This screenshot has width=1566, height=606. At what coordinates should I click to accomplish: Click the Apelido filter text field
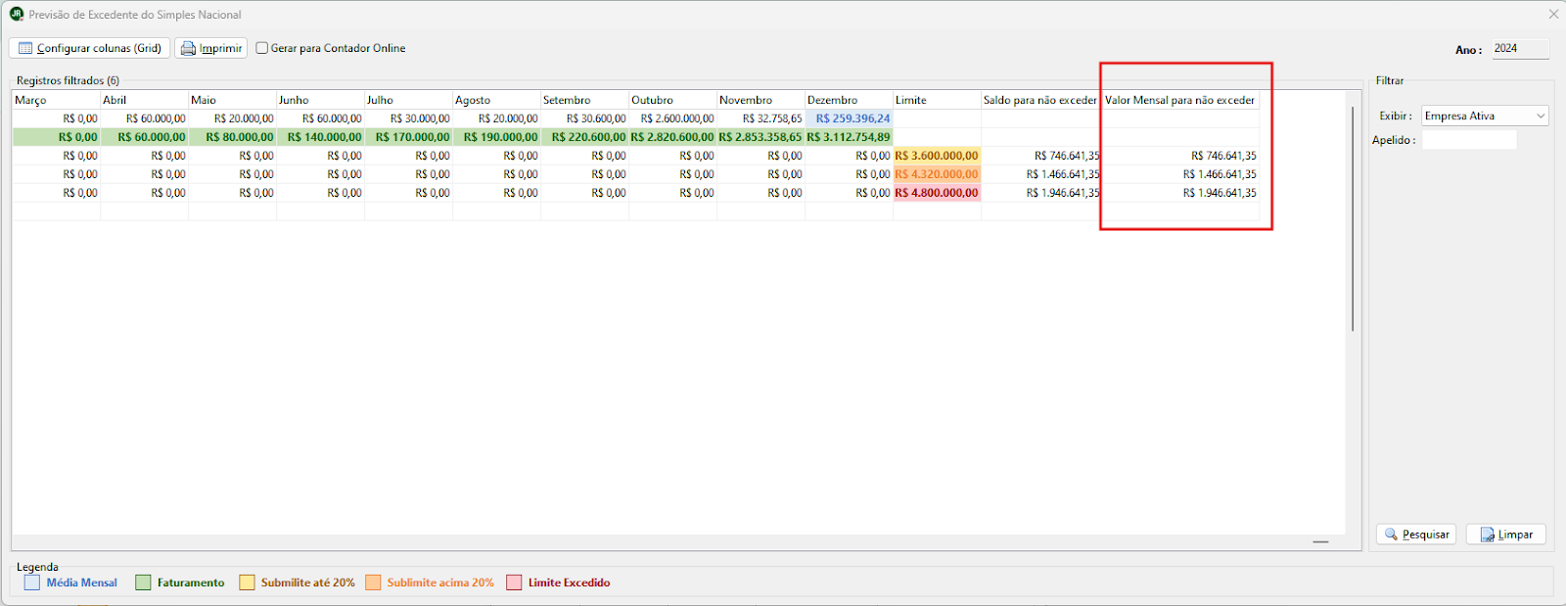(x=1468, y=140)
